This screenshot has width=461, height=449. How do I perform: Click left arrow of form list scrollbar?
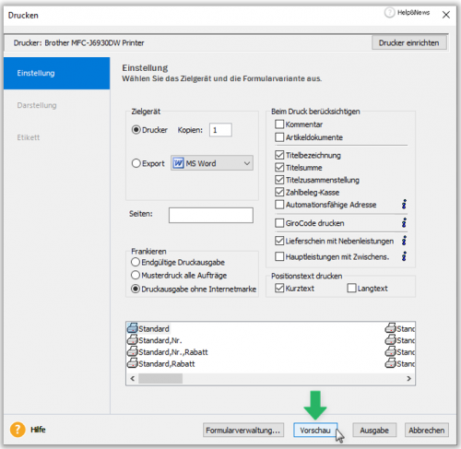click(133, 379)
